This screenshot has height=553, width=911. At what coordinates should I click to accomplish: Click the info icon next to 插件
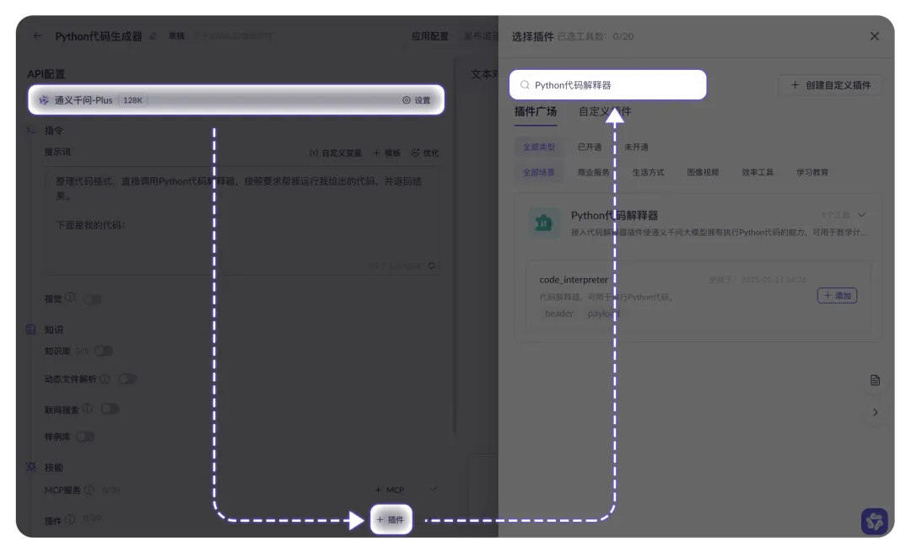pos(70,519)
